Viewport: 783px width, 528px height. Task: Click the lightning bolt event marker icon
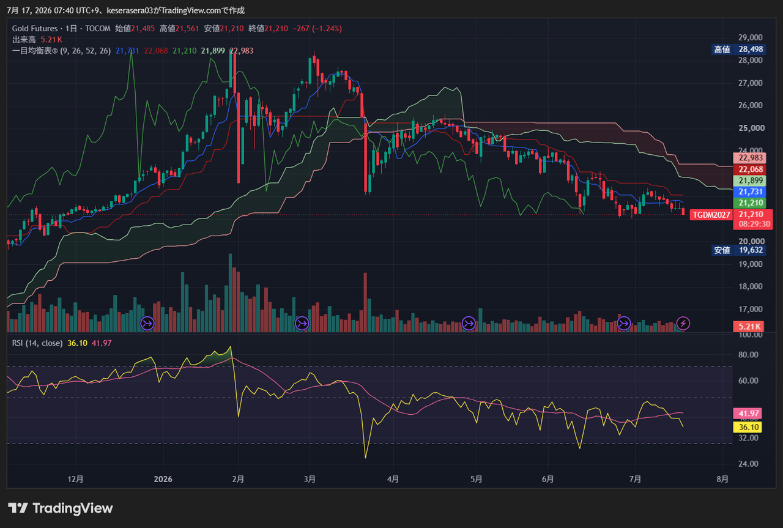[x=684, y=323]
